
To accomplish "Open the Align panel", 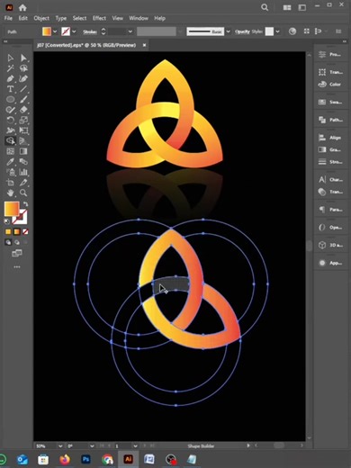I will [330, 138].
